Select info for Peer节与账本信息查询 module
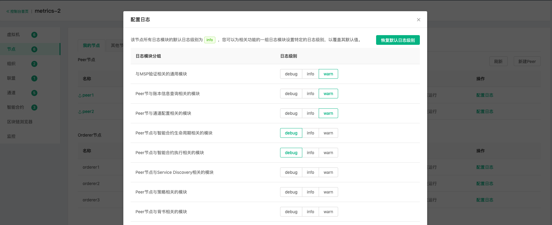 pos(310,94)
